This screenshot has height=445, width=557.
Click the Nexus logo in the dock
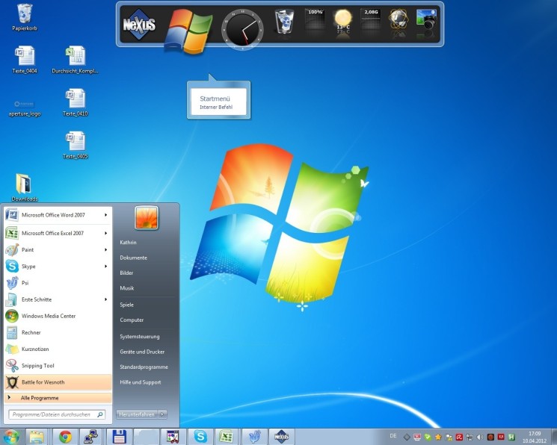pos(139,25)
